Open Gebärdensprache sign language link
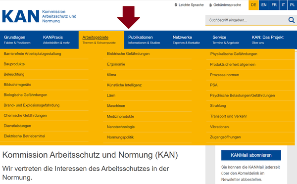Image resolution: width=297 pixels, height=184 pixels. (x=225, y=5)
